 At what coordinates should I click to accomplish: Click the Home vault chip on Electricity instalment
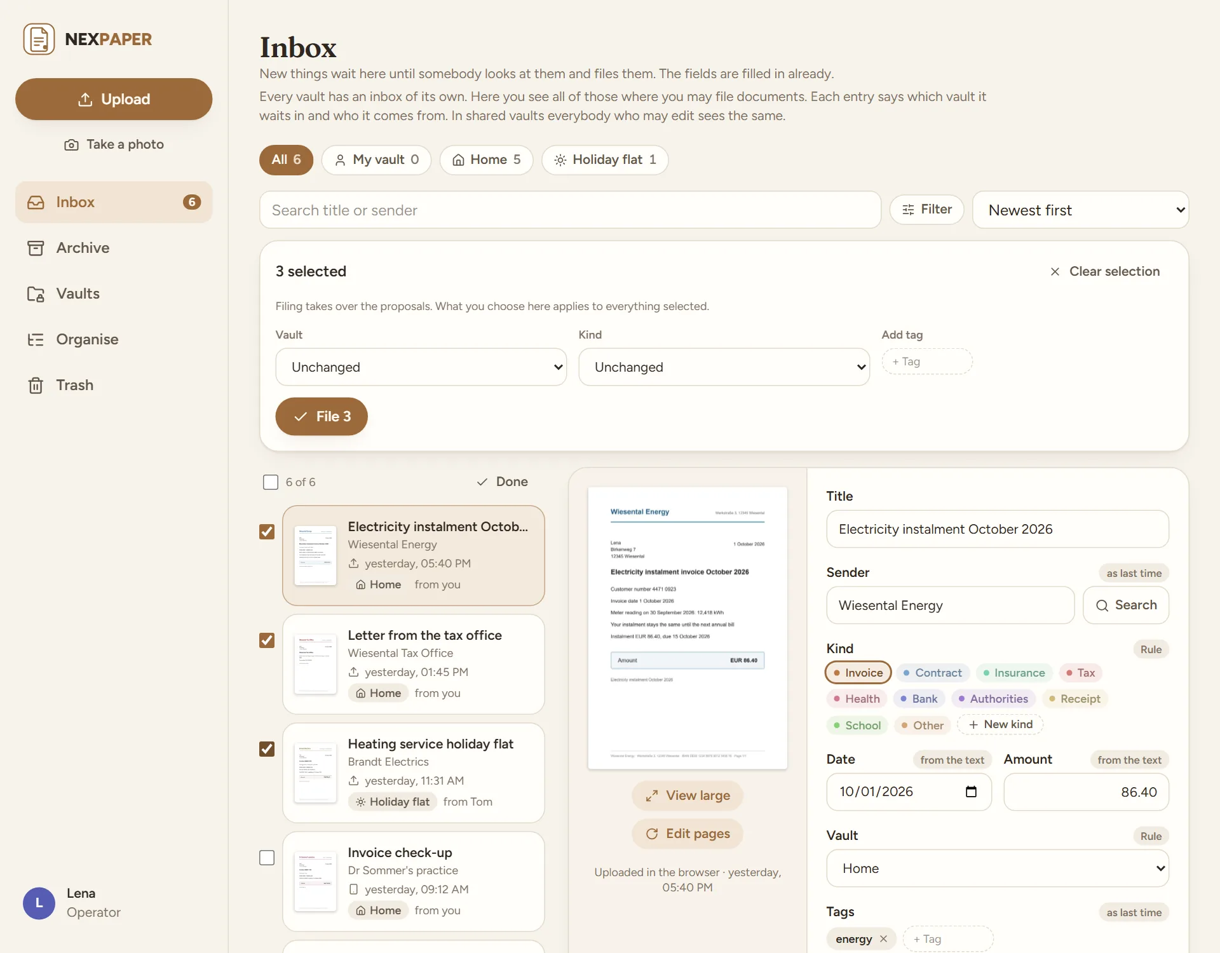379,585
